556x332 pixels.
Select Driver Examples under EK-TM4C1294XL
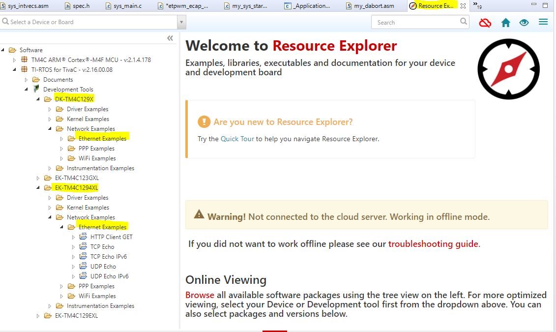pos(87,198)
